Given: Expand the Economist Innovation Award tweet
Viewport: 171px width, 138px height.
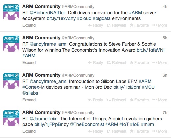Looking at the screenshot, I should click(29, 63).
